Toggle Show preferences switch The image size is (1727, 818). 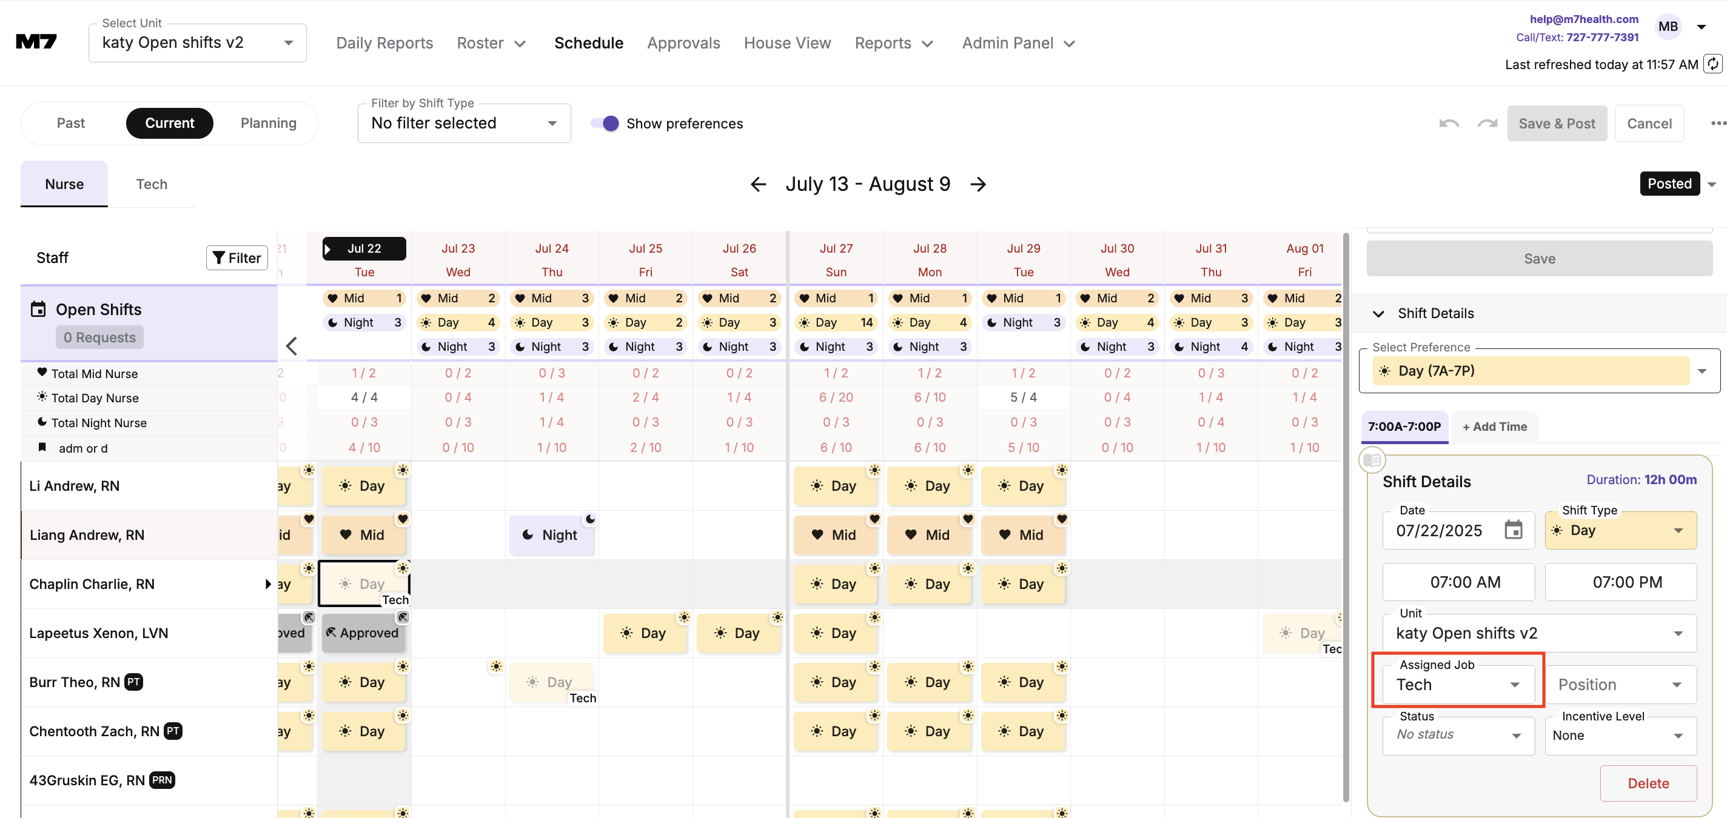pos(605,123)
